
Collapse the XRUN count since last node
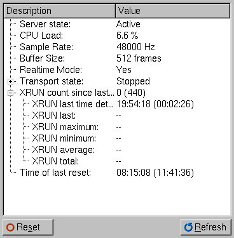point(10,93)
